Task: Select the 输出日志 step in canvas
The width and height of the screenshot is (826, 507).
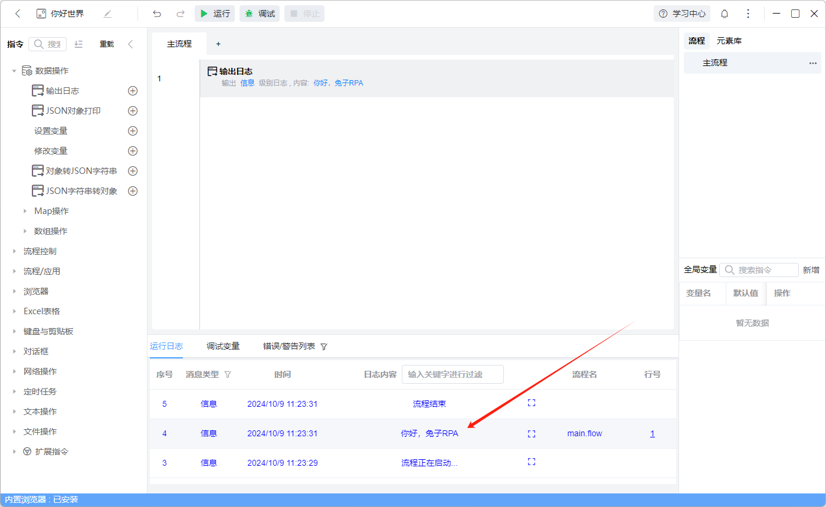Action: tap(437, 78)
